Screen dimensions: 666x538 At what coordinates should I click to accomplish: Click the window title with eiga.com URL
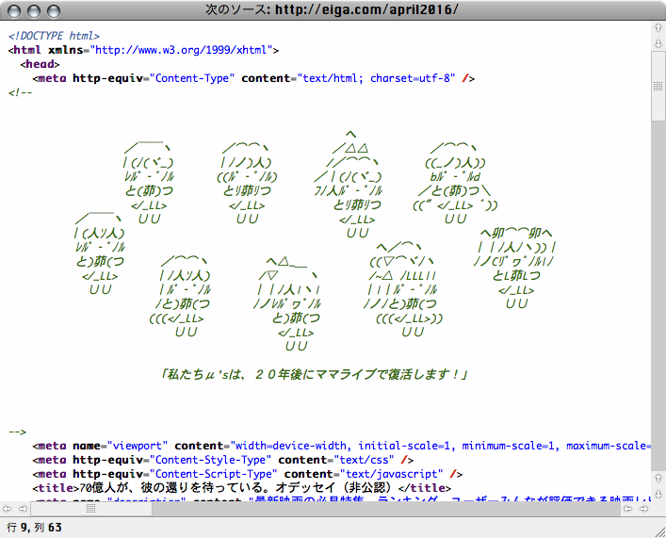click(x=332, y=9)
